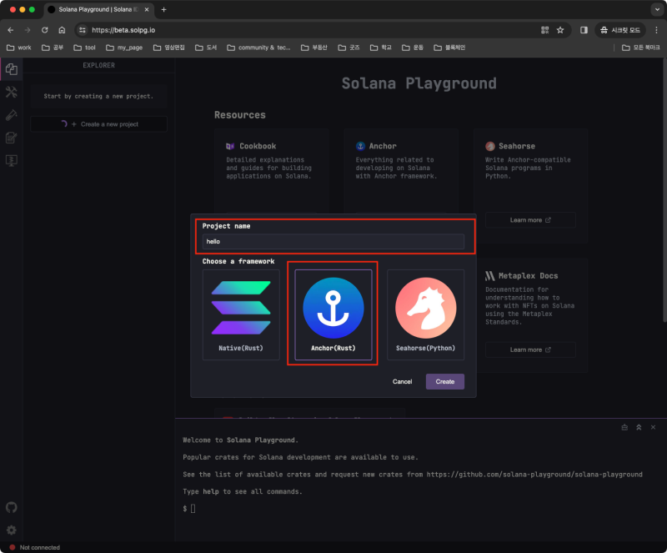Click 'Welcome to Solana Playground.' terminal line

(240, 440)
